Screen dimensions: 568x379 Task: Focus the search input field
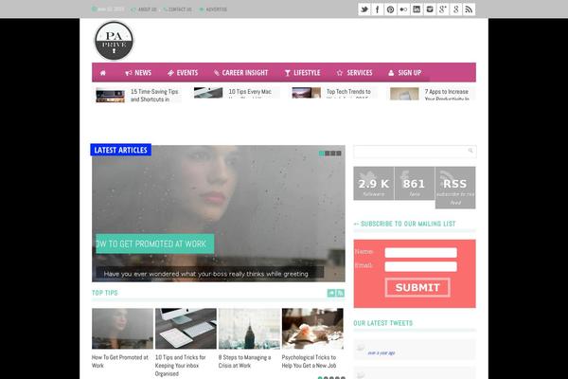point(415,152)
